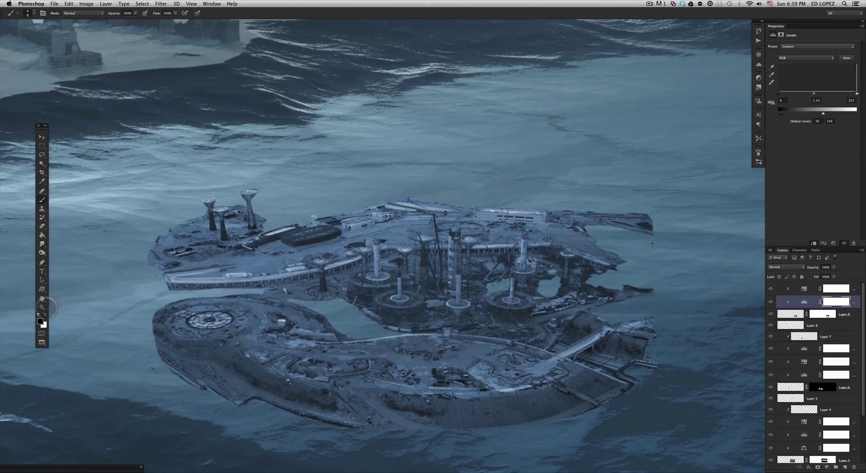Select the Healing Brush tool
Image resolution: width=866 pixels, height=473 pixels.
(42, 191)
